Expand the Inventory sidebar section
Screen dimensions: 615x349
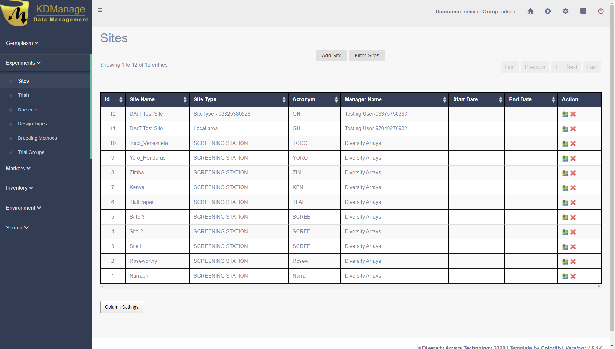coord(20,188)
